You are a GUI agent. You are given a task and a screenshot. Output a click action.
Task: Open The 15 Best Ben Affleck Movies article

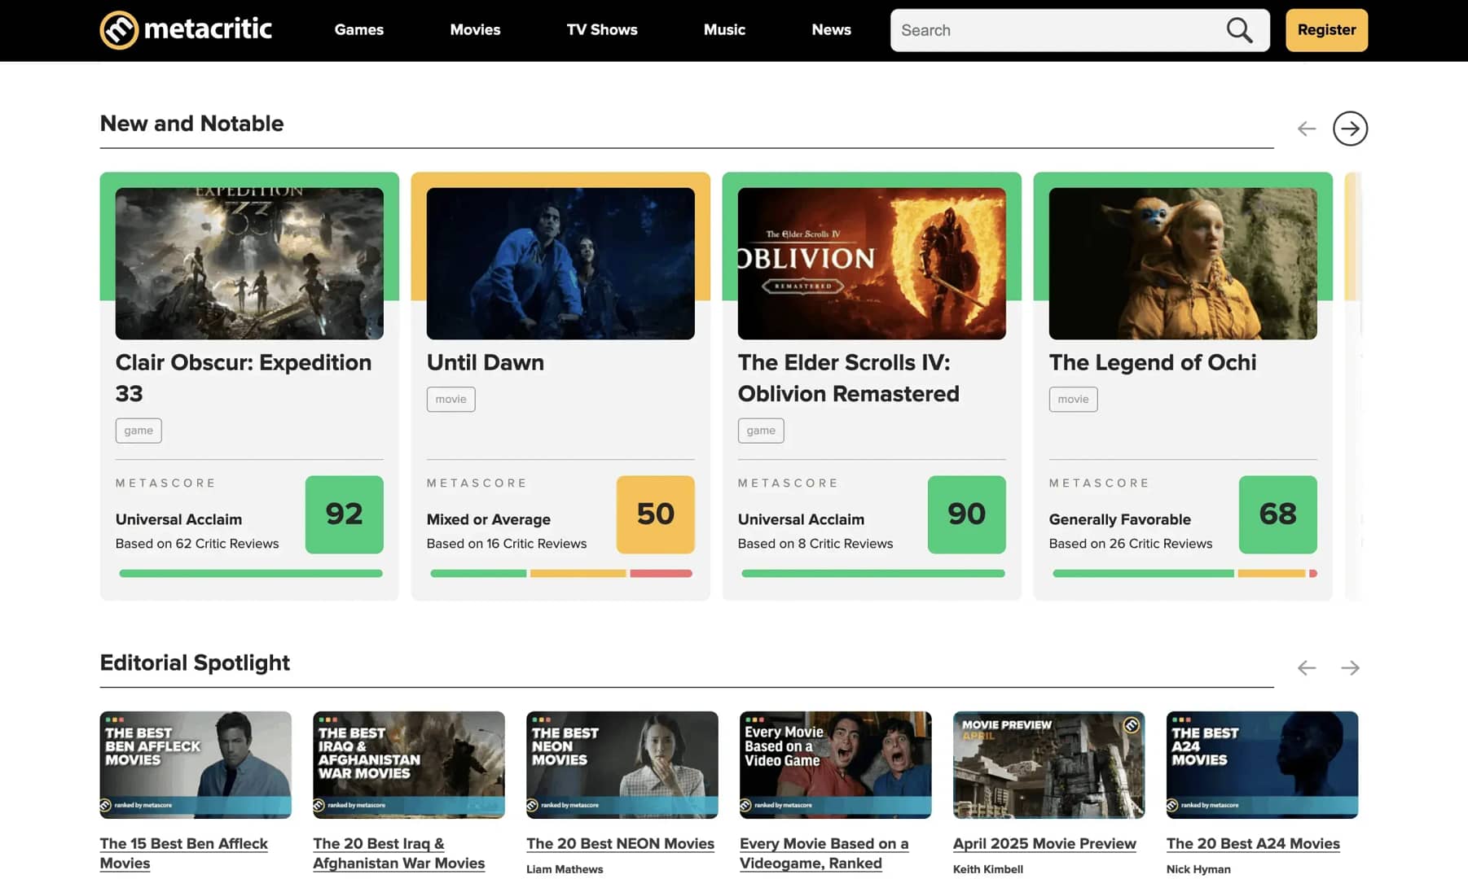pyautogui.click(x=183, y=853)
